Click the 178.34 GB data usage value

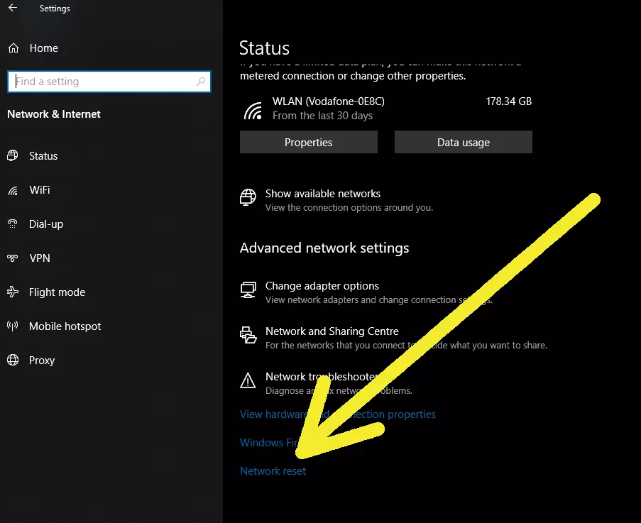(x=508, y=101)
